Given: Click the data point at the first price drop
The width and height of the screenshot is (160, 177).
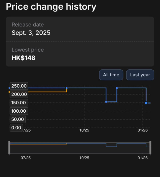Looking at the screenshot, I should click(x=106, y=102).
